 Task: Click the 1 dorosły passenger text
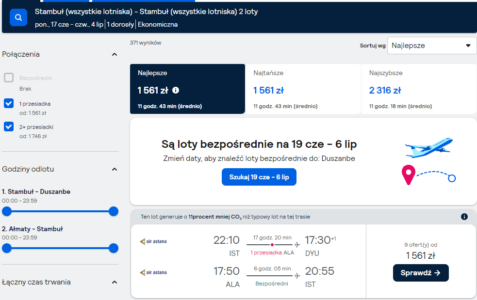coord(120,24)
